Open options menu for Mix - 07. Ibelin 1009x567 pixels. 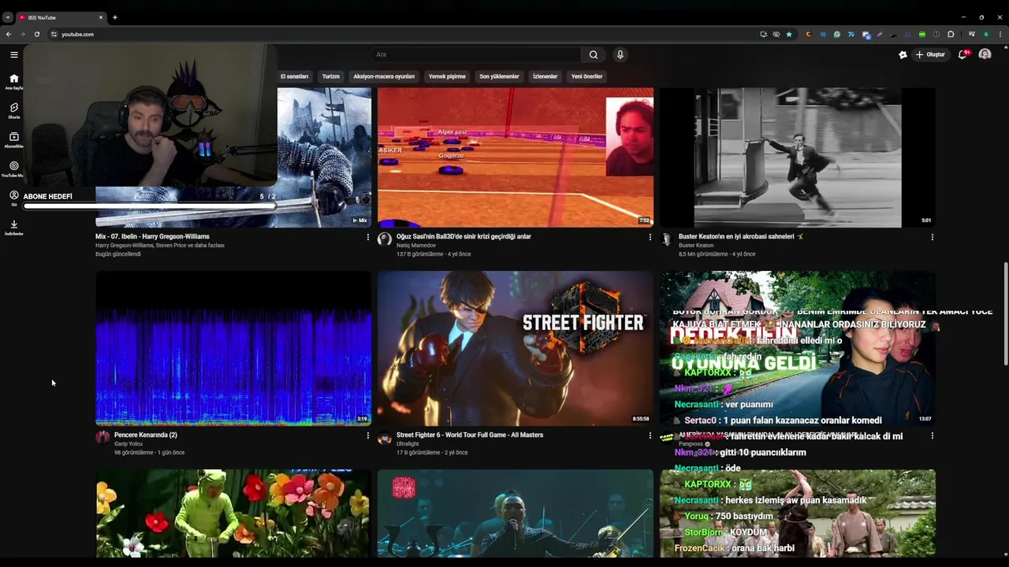tap(367, 237)
